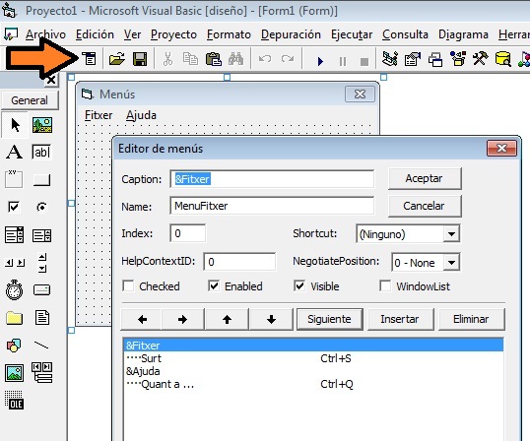Open the Project Explorer icon
Screen dimensions: 530x441
coord(390,59)
